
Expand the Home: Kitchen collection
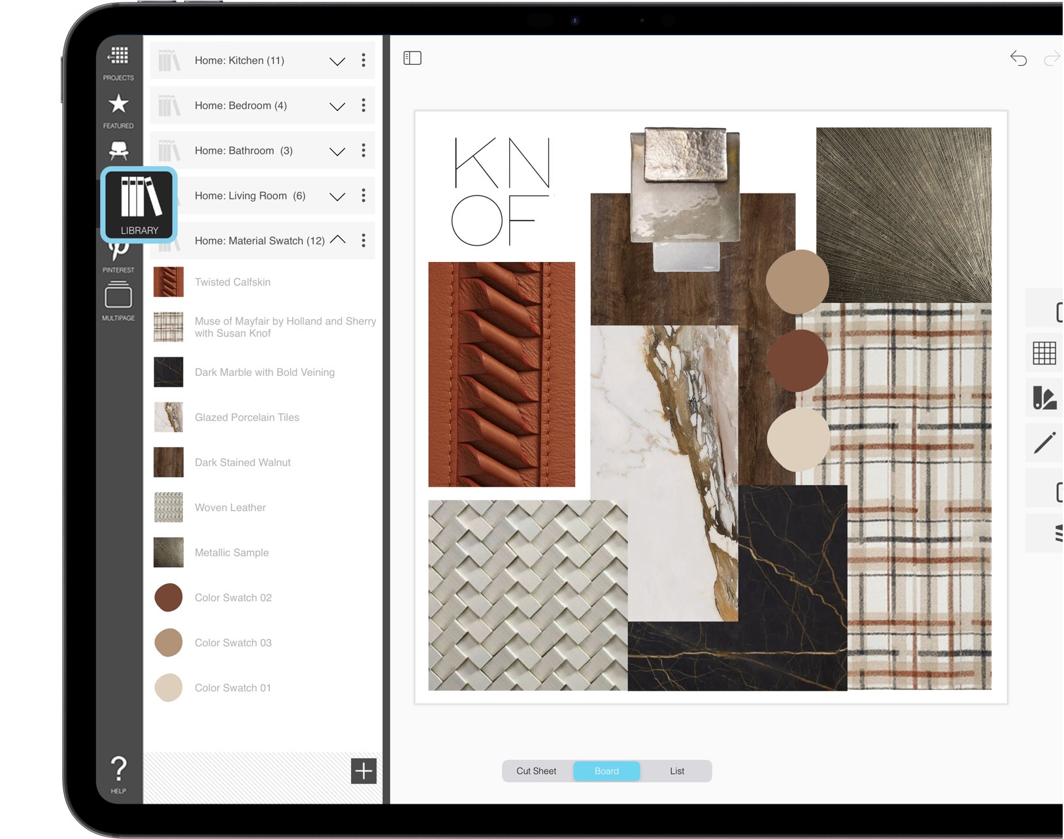click(x=337, y=61)
